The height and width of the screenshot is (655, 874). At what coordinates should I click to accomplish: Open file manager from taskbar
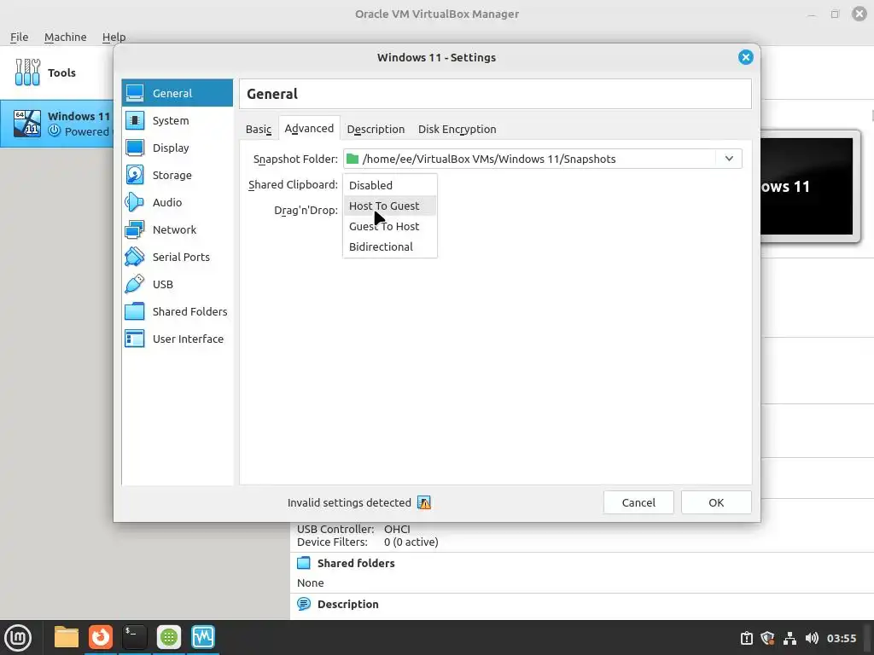coord(67,637)
